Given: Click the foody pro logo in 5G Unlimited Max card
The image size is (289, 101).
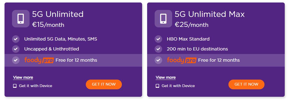Looking at the screenshot, I should click(x=181, y=60).
